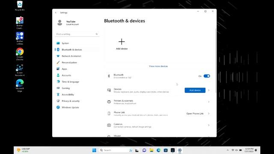Open Google Chrome desktop shortcut
274x154 pixels.
pyautogui.click(x=20, y=54)
